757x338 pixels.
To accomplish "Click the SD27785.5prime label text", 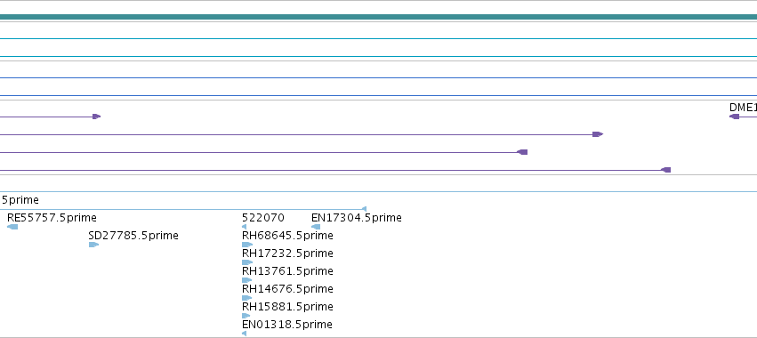I will pyautogui.click(x=133, y=236).
